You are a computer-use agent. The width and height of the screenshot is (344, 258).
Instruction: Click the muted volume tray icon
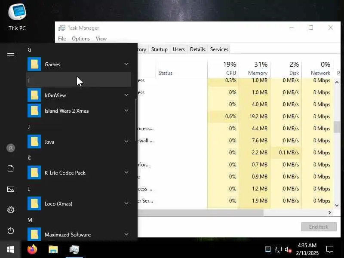(x=288, y=249)
